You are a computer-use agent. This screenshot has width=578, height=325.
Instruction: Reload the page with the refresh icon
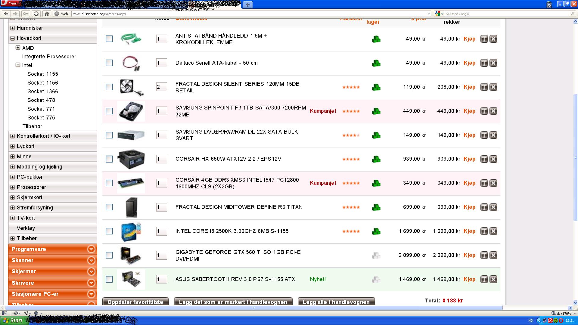click(x=36, y=14)
